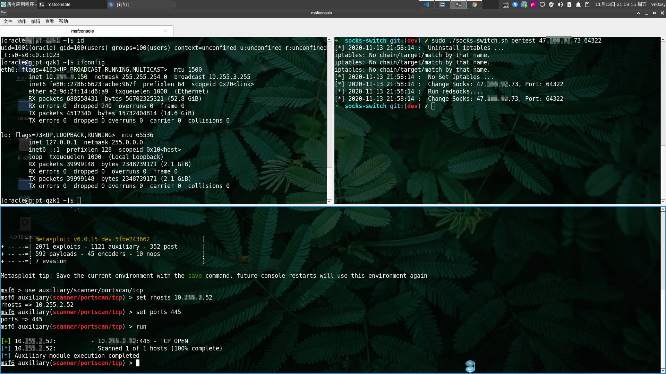
Task: Open the DingTalk tray icon
Action: [x=515, y=5]
